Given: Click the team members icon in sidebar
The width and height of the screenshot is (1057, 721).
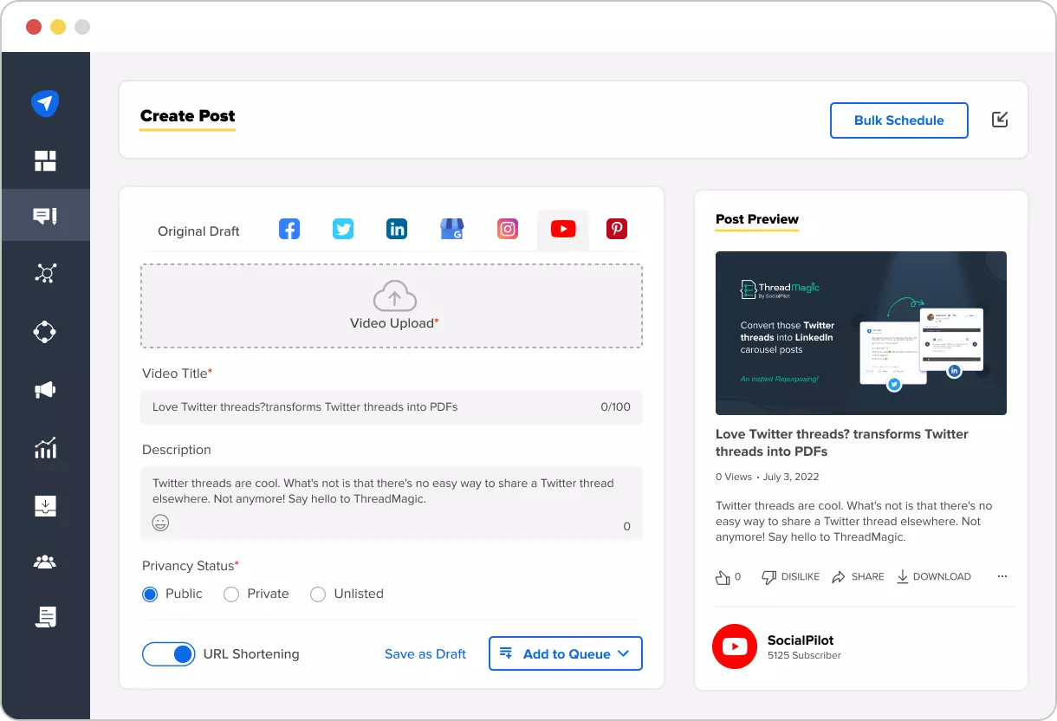Looking at the screenshot, I should click(45, 562).
